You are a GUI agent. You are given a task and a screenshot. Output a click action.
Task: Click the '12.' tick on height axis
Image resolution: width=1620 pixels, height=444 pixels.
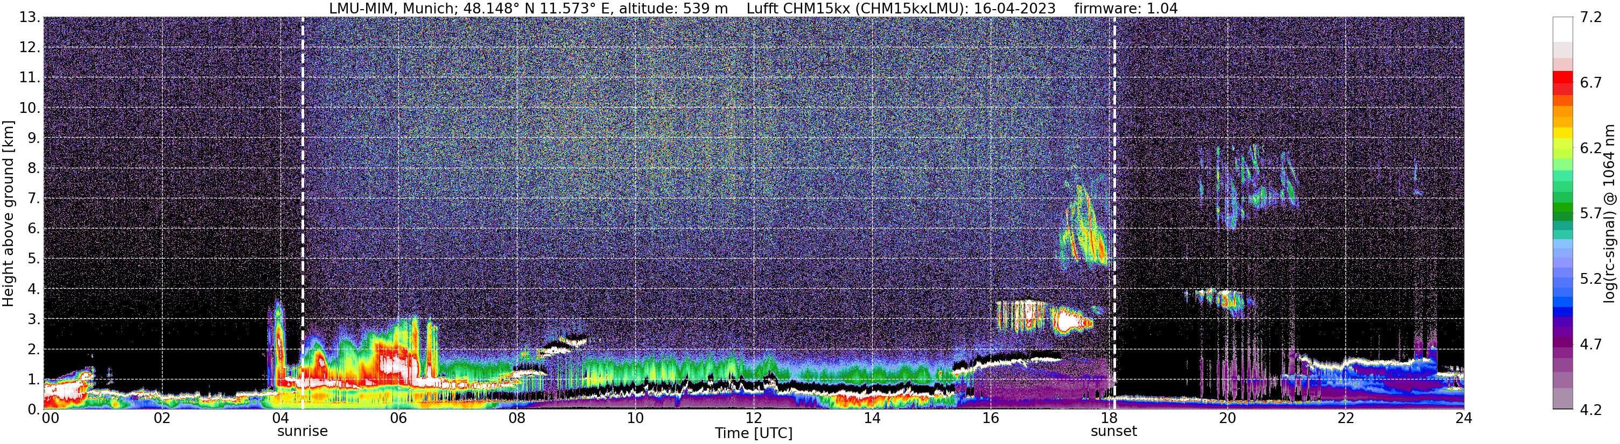tap(30, 47)
